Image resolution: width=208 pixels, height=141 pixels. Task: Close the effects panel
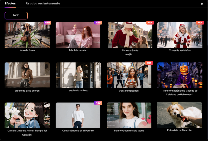[x=202, y=4]
